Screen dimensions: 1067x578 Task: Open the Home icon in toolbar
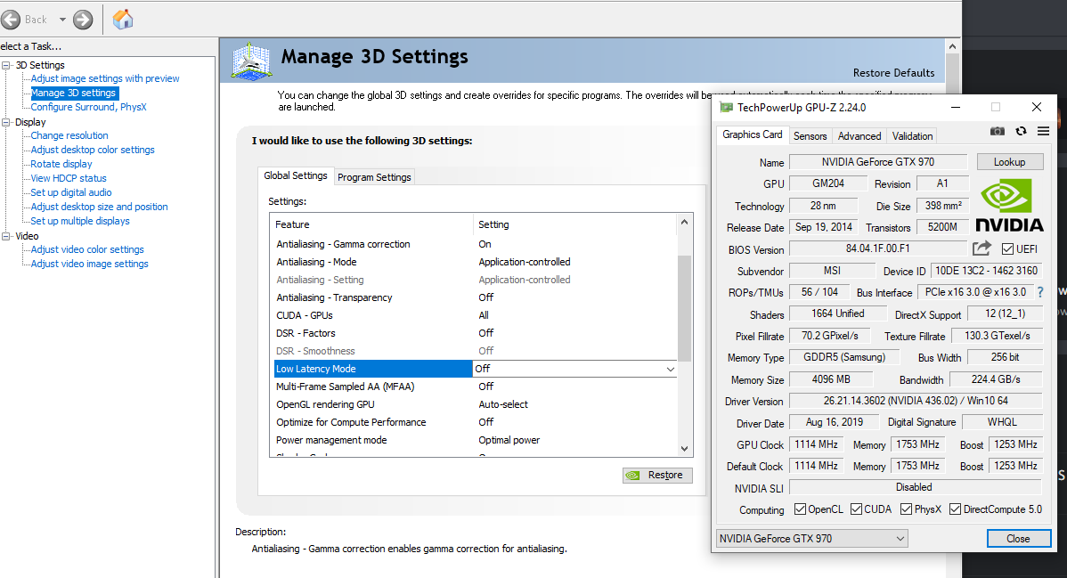123,19
